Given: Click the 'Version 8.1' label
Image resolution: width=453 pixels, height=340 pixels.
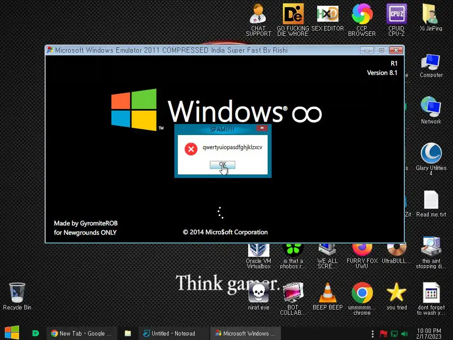Looking at the screenshot, I should 382,73.
